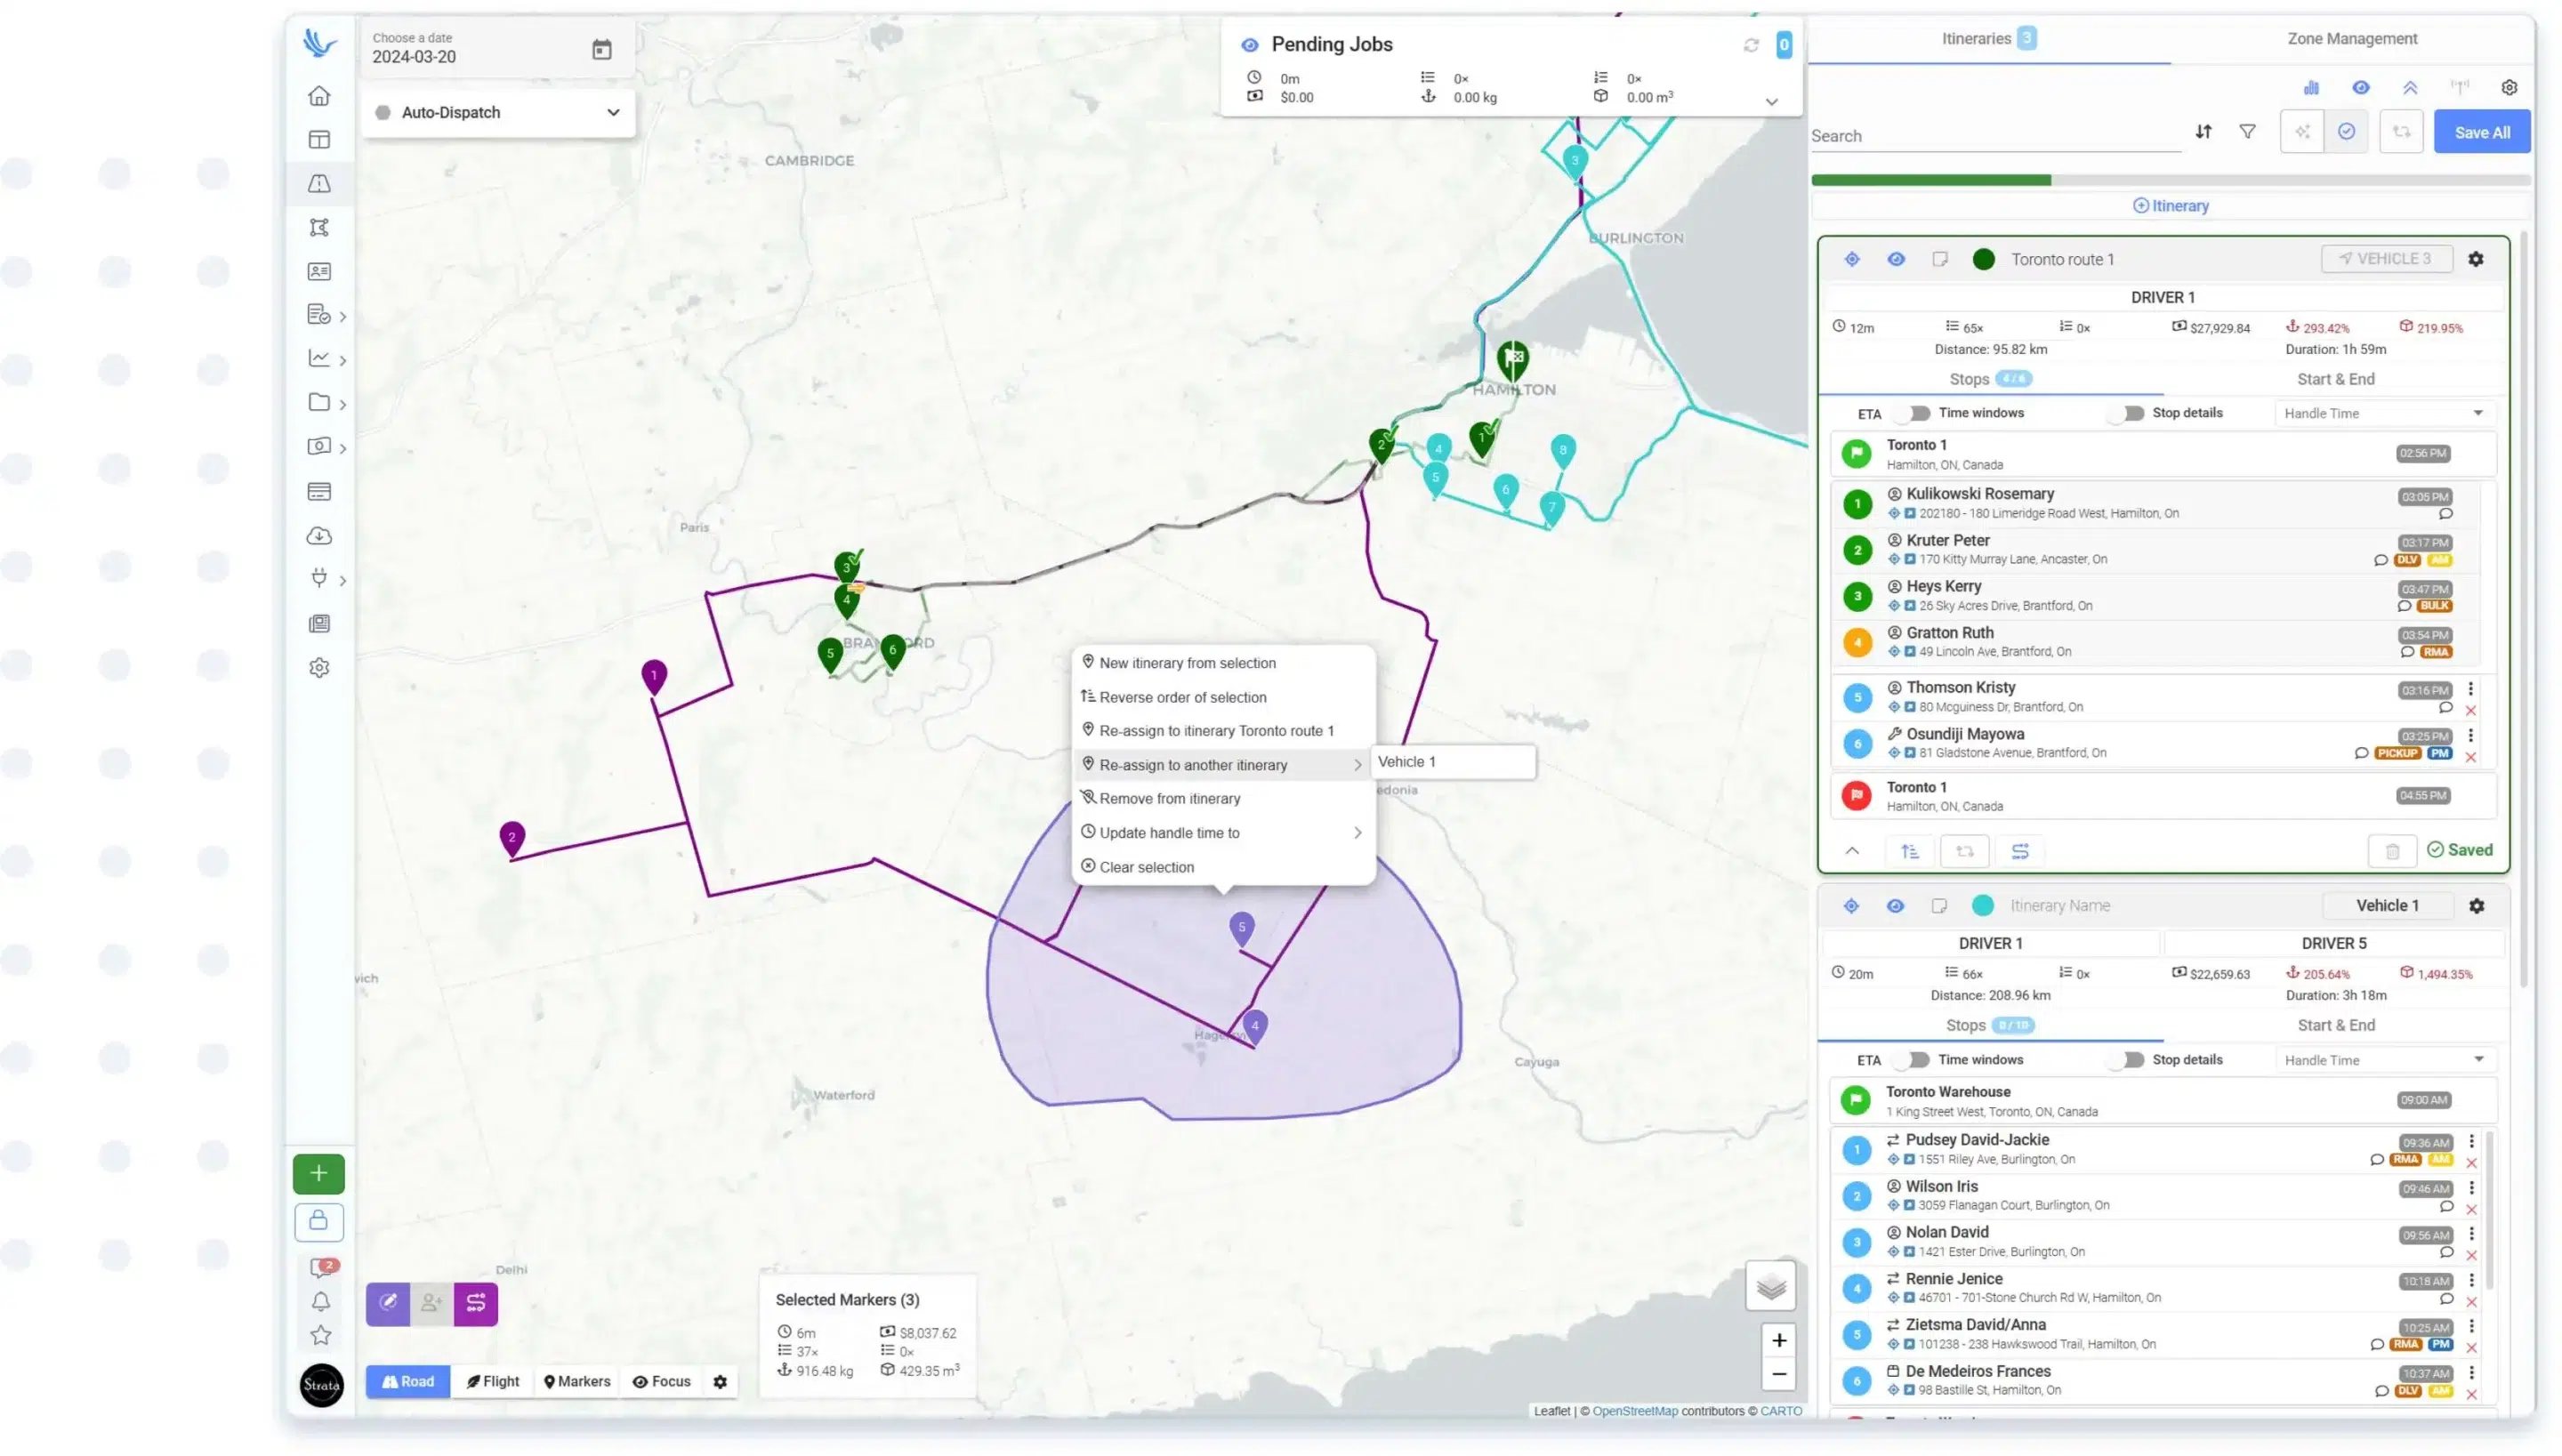This screenshot has height=1456, width=2562.
Task: Click the cloud download icon in the sidebar
Action: pos(319,536)
